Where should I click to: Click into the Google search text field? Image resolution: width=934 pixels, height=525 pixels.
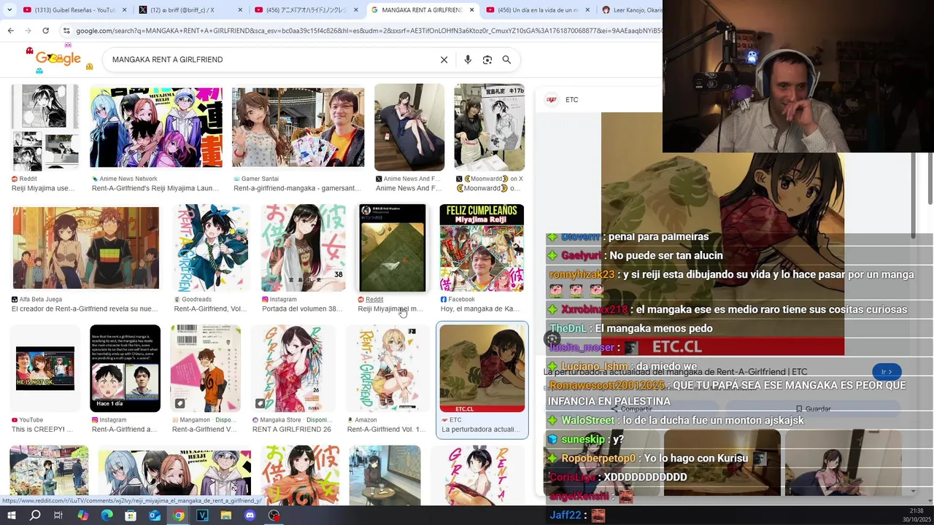[270, 60]
